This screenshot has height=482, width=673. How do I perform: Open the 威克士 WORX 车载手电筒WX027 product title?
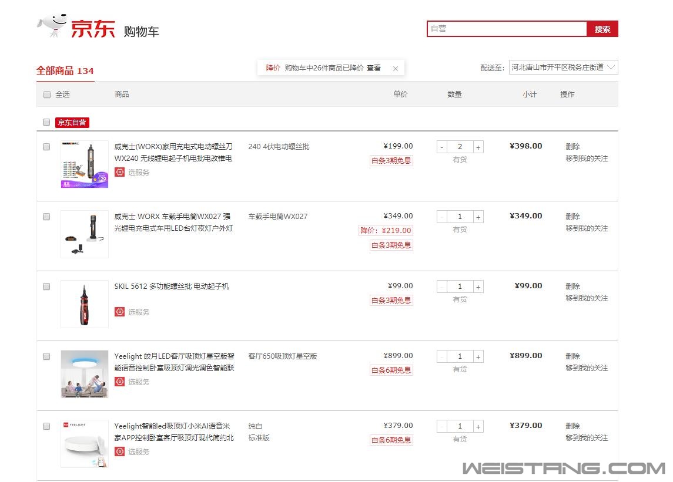click(173, 222)
